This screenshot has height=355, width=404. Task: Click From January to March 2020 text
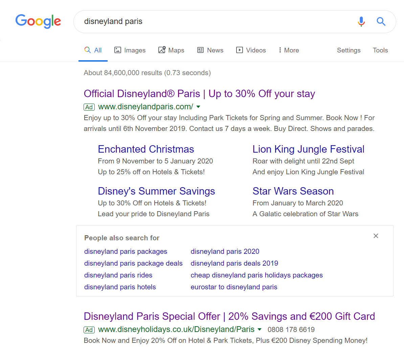tap(298, 203)
